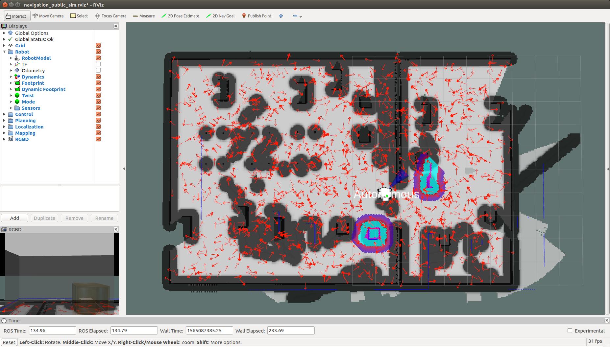Click the white robot model in map
Viewport: 610px width, 347px height.
(384, 193)
